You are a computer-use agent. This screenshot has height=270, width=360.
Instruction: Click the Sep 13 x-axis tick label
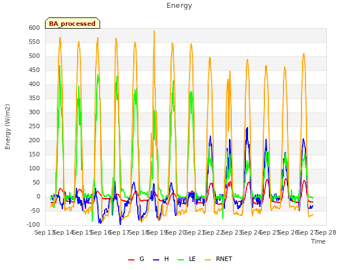click(x=45, y=233)
